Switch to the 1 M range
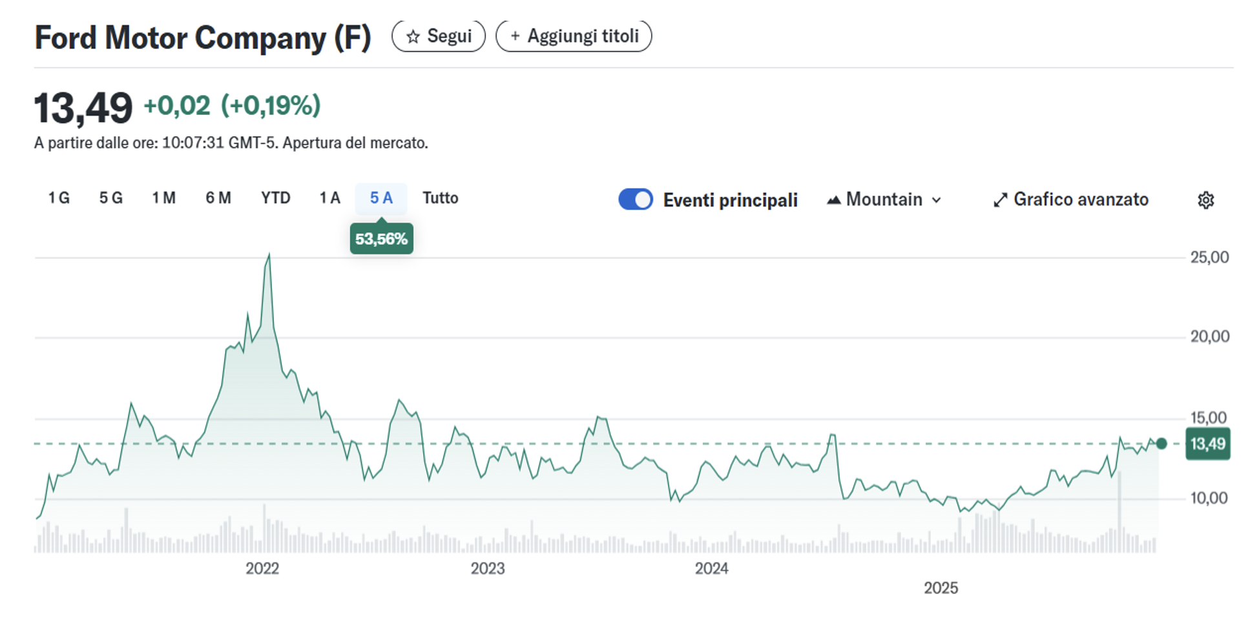This screenshot has width=1248, height=638. coord(164,198)
